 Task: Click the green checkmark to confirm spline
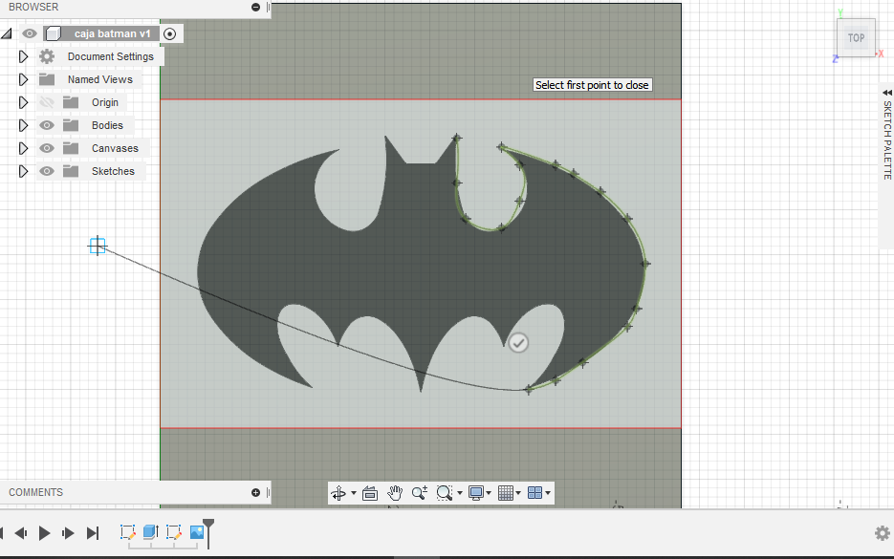pos(518,342)
